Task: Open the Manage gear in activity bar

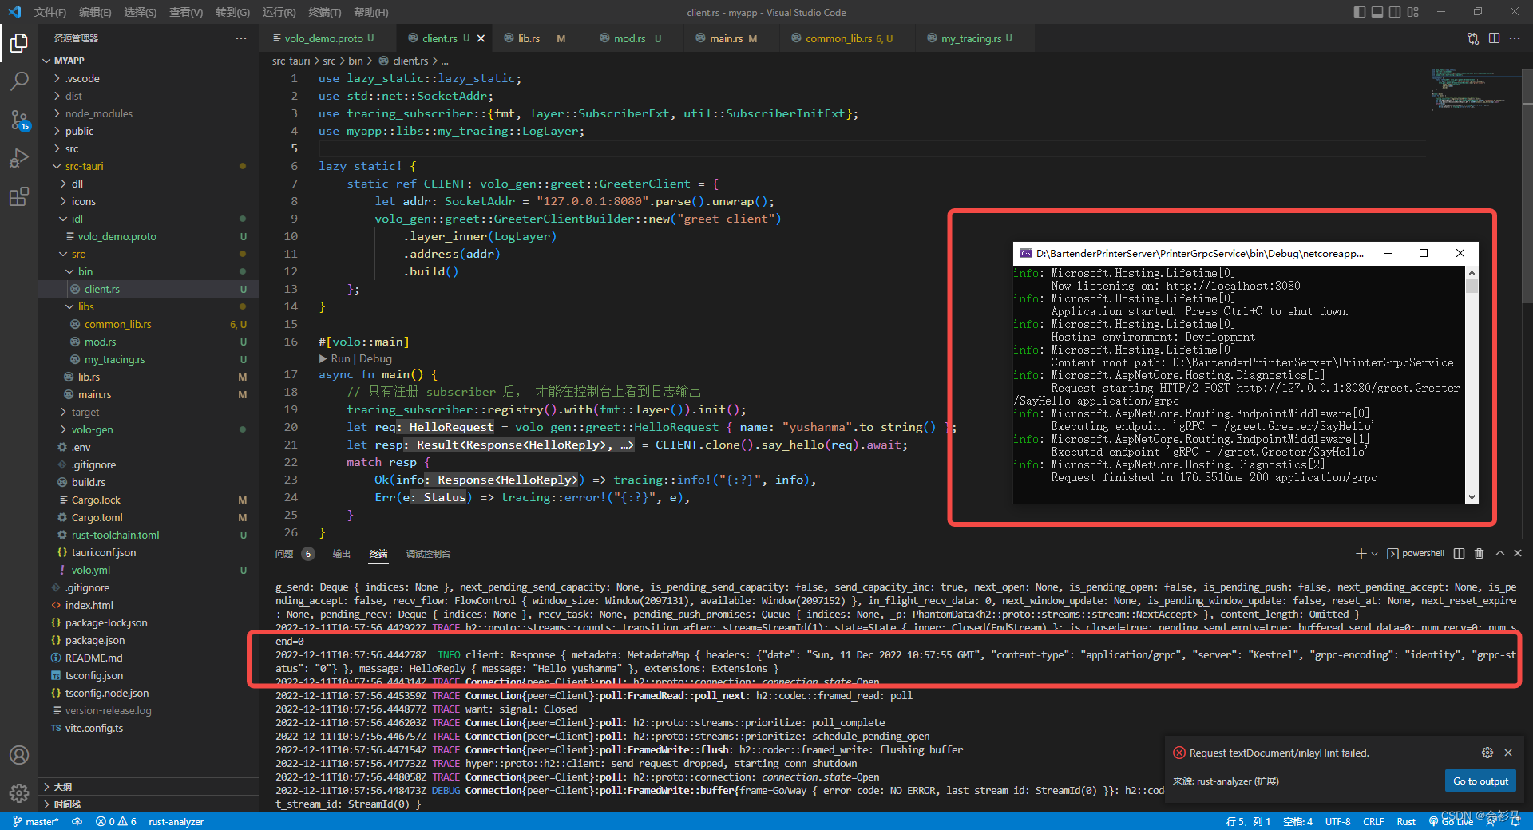Action: (x=19, y=792)
